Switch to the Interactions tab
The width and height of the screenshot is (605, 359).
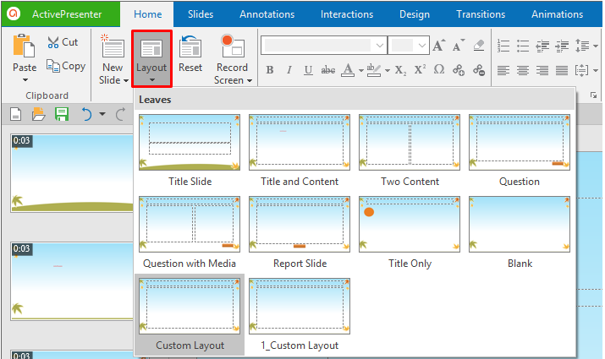pos(347,14)
